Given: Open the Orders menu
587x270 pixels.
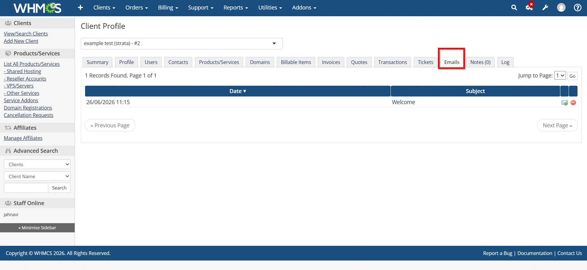Looking at the screenshot, I should coord(136,8).
